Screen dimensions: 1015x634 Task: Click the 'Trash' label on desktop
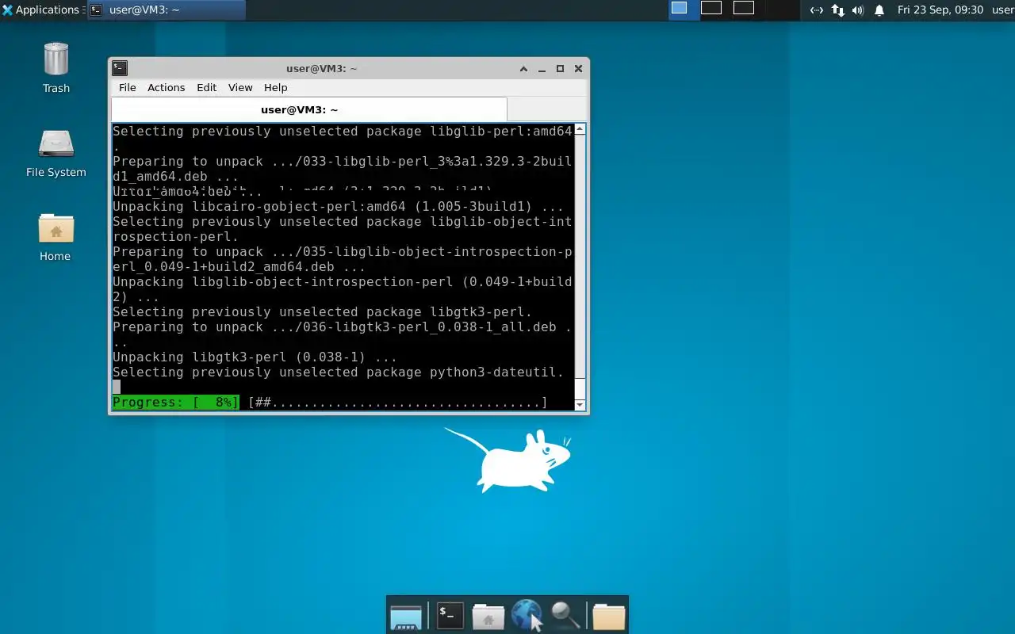tap(56, 88)
